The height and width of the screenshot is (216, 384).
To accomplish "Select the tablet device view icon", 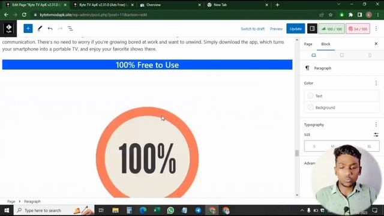I will tap(341, 55).
